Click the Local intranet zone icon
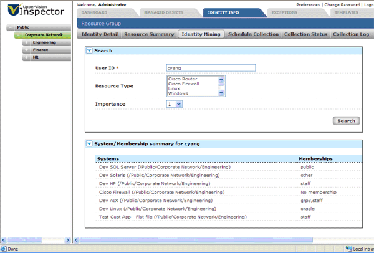The width and height of the screenshot is (374, 253). click(x=349, y=249)
